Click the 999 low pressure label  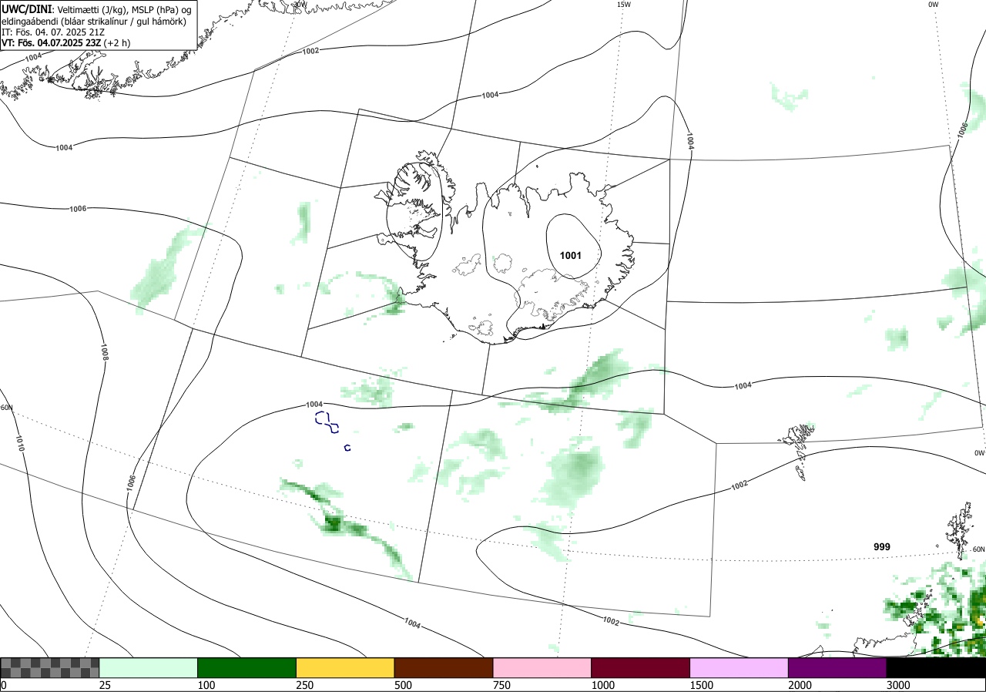coord(882,546)
